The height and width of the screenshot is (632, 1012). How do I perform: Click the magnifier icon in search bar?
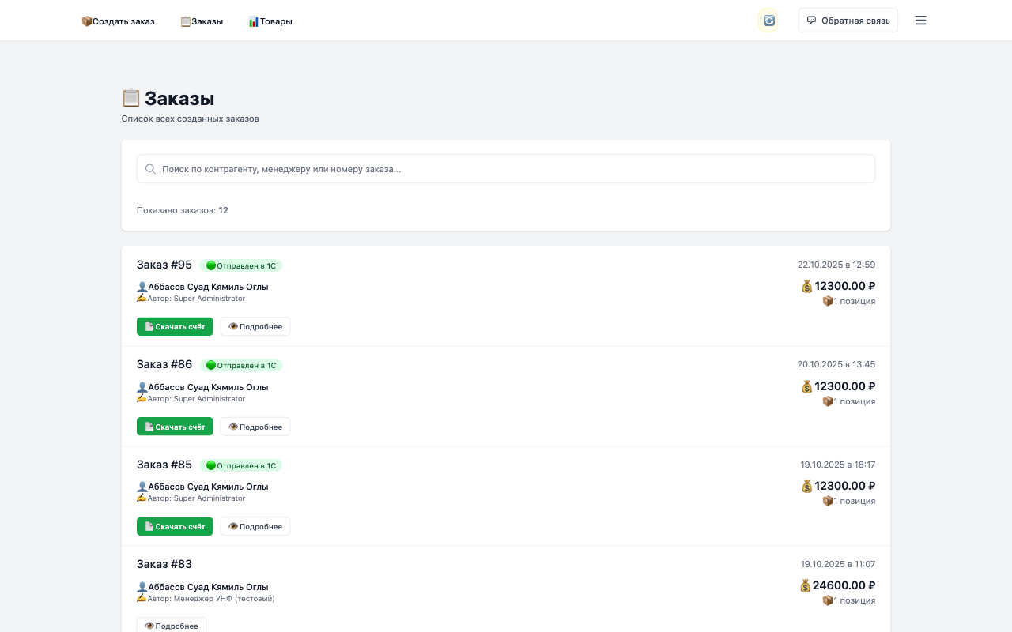click(x=151, y=169)
